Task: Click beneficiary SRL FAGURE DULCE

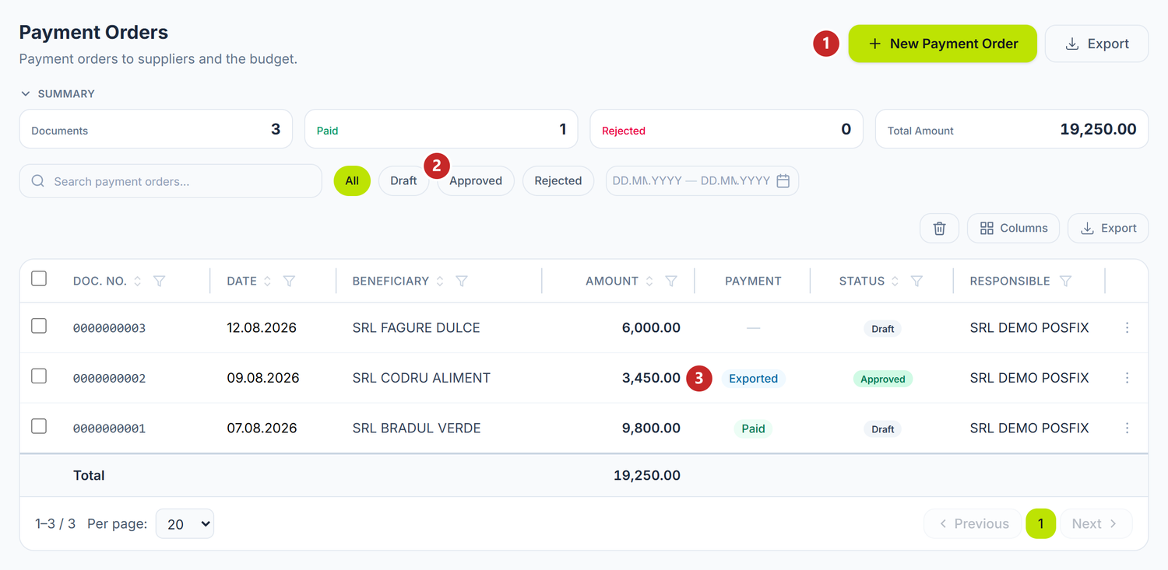Action: coord(416,328)
